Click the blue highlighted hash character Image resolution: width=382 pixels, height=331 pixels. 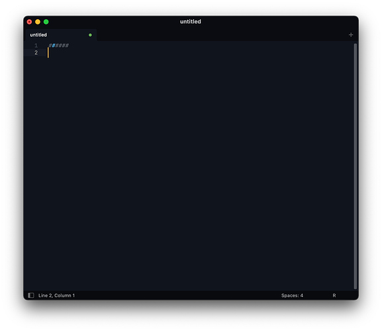pyautogui.click(x=54, y=45)
